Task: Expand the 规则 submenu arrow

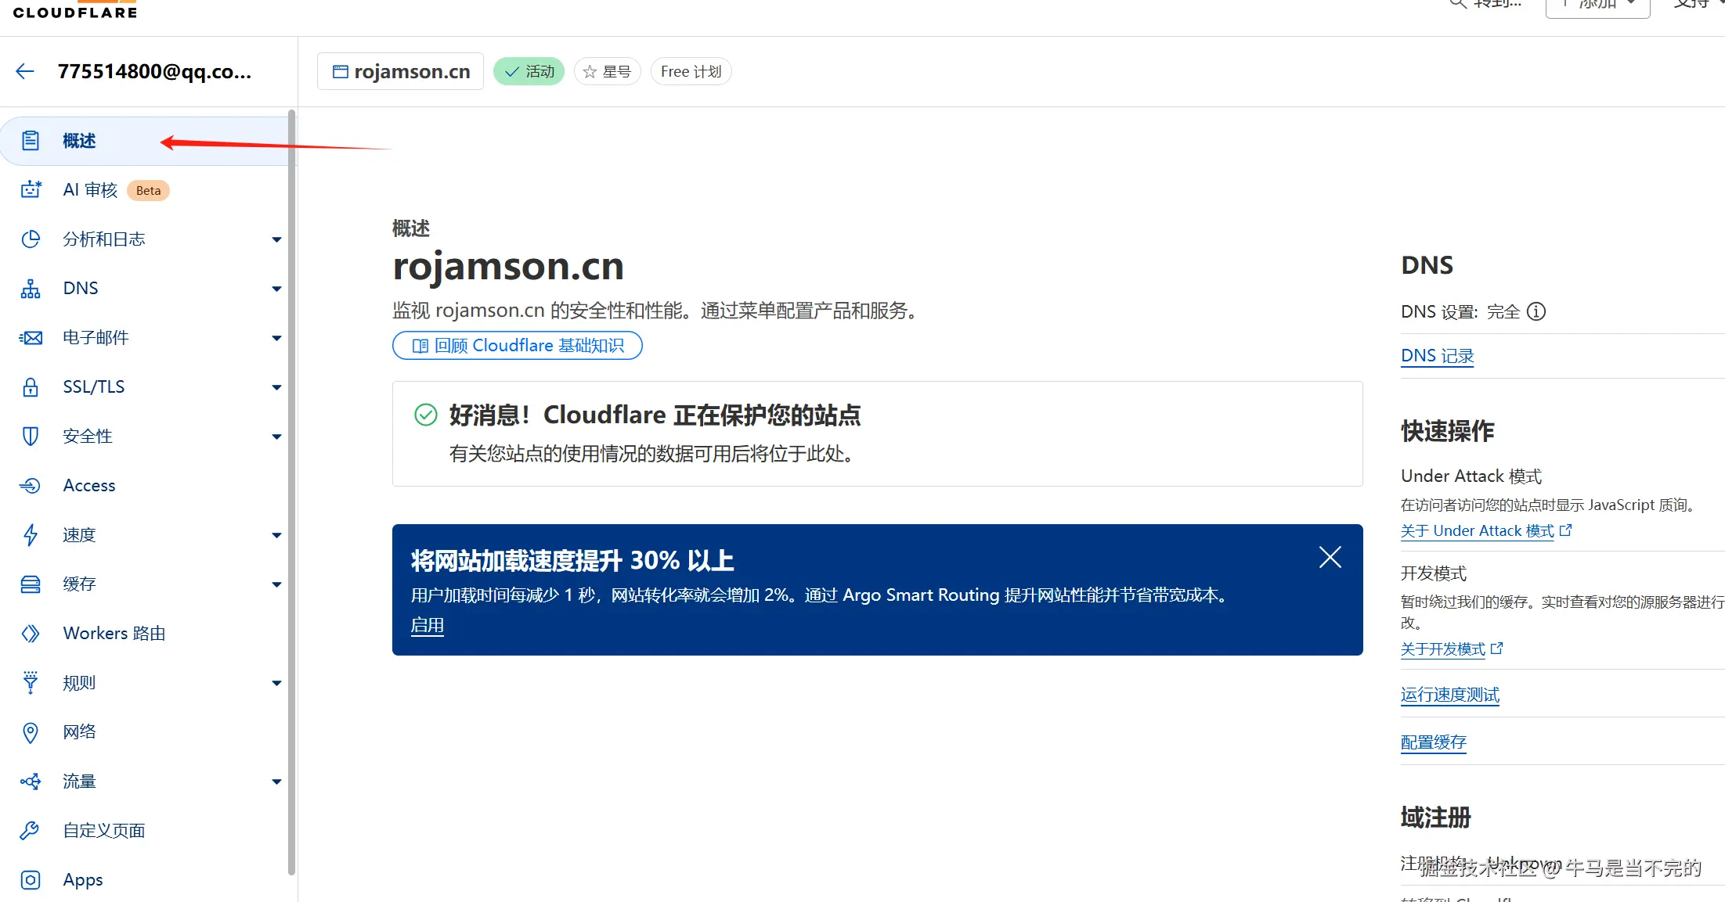Action: click(x=276, y=683)
